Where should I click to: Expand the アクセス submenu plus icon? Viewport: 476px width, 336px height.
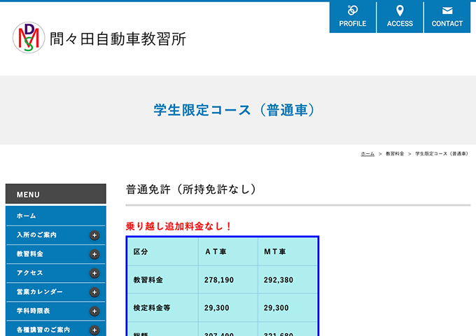94,273
